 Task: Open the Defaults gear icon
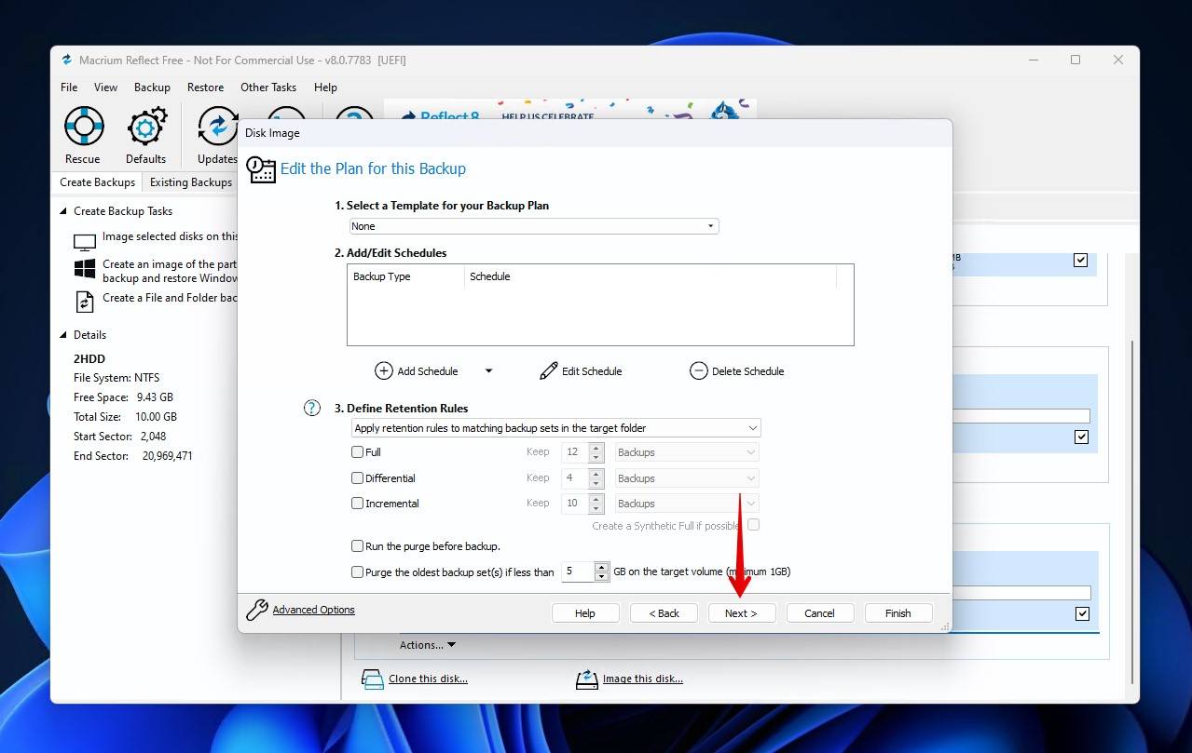146,126
